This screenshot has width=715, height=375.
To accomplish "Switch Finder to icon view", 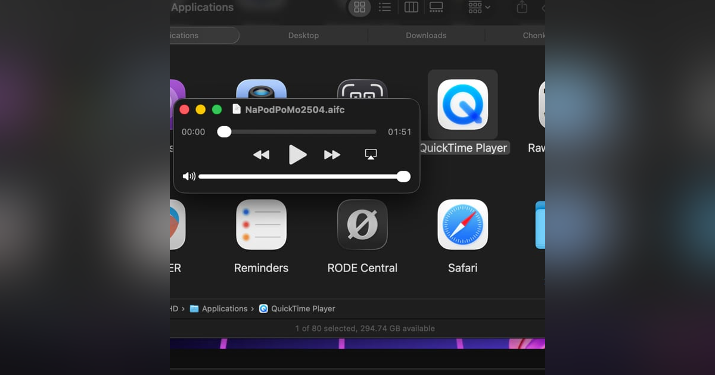I will 359,8.
